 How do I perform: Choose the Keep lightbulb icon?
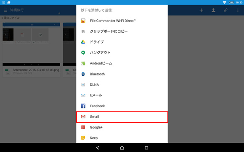point(83,138)
